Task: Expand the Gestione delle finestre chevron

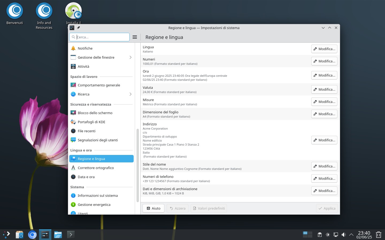Action: point(130,57)
